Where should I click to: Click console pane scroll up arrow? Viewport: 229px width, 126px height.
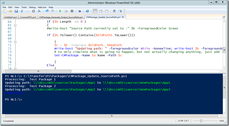pos(224,75)
